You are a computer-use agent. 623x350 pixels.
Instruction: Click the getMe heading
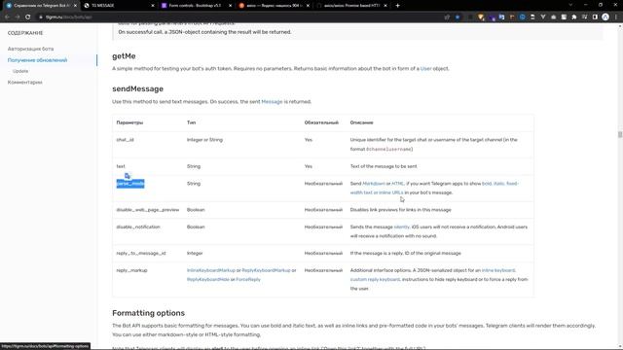pos(124,56)
